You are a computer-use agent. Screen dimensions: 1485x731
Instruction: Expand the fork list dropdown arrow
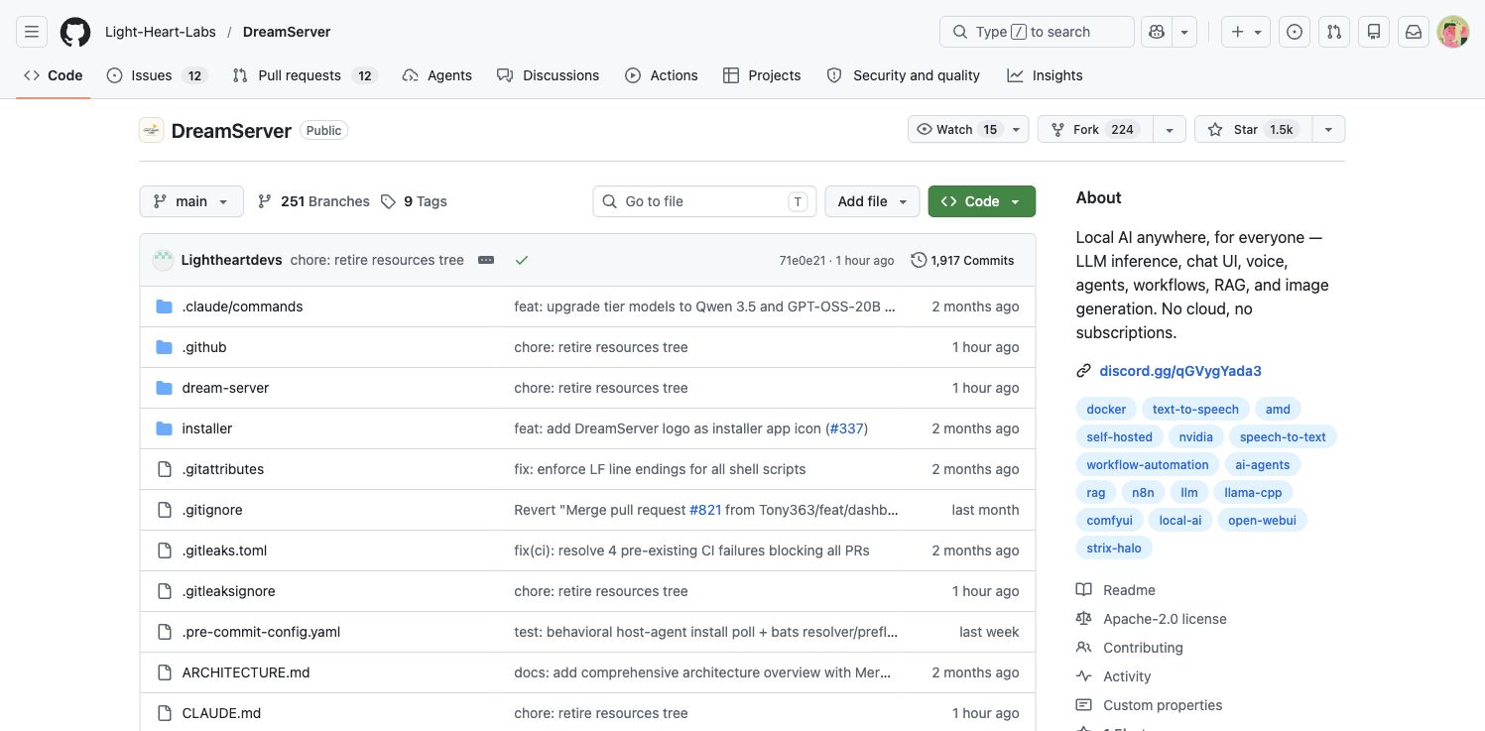click(1170, 130)
